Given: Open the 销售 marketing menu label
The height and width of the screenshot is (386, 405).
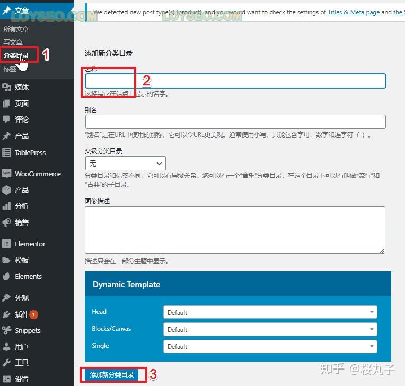Looking at the screenshot, I should (x=22, y=222).
